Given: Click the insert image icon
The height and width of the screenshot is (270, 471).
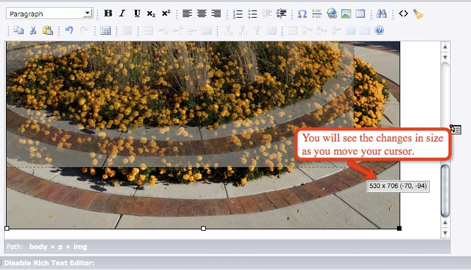Looking at the screenshot, I should pyautogui.click(x=346, y=13).
